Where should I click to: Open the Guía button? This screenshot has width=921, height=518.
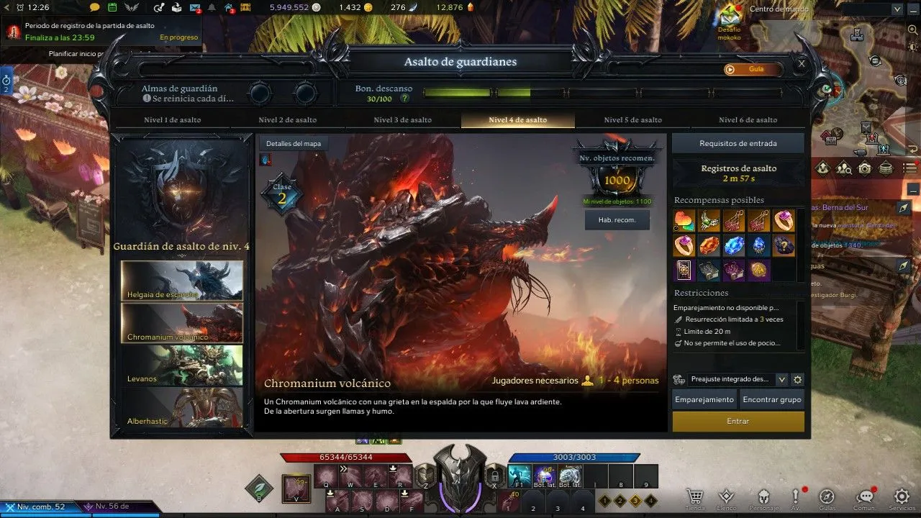tap(753, 70)
